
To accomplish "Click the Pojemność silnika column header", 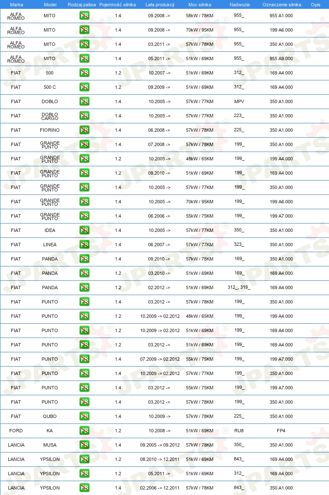I will [117, 5].
